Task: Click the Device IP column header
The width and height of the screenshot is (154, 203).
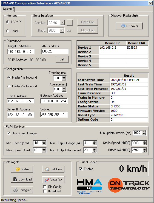Action: (112, 43)
